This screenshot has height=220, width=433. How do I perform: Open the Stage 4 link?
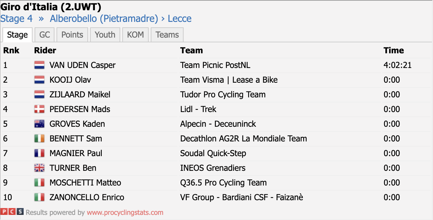16,18
